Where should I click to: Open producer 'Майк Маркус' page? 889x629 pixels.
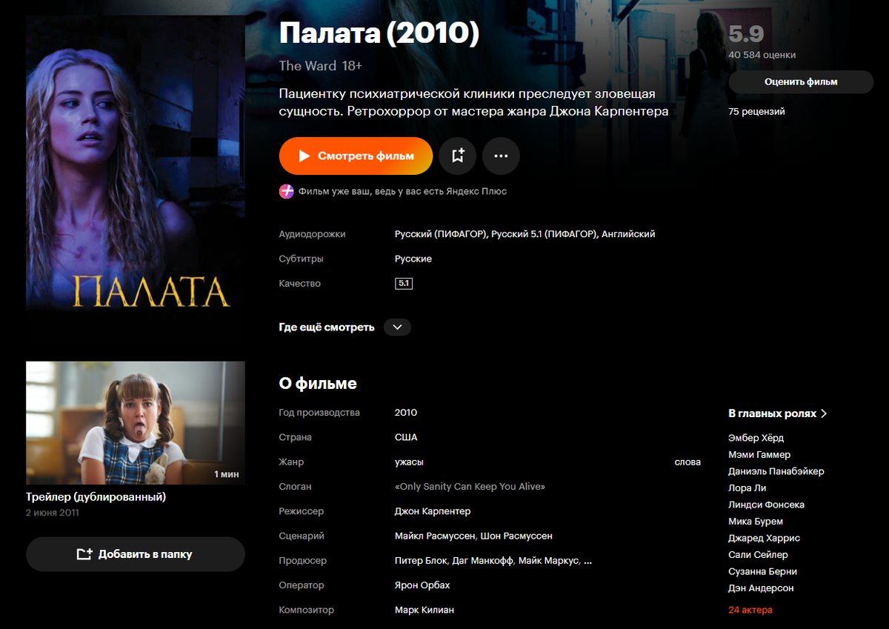[x=548, y=561]
